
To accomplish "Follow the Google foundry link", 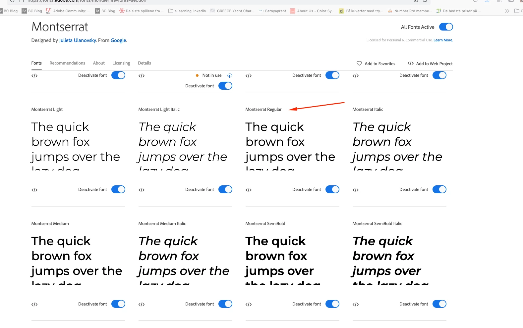I will click(x=118, y=40).
